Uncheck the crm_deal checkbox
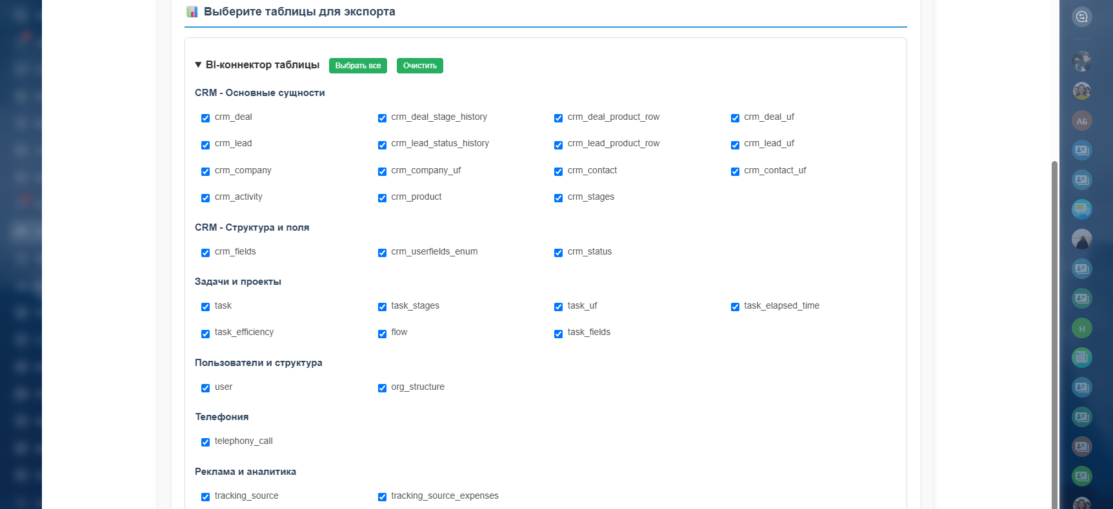The width and height of the screenshot is (1113, 509). 205,118
